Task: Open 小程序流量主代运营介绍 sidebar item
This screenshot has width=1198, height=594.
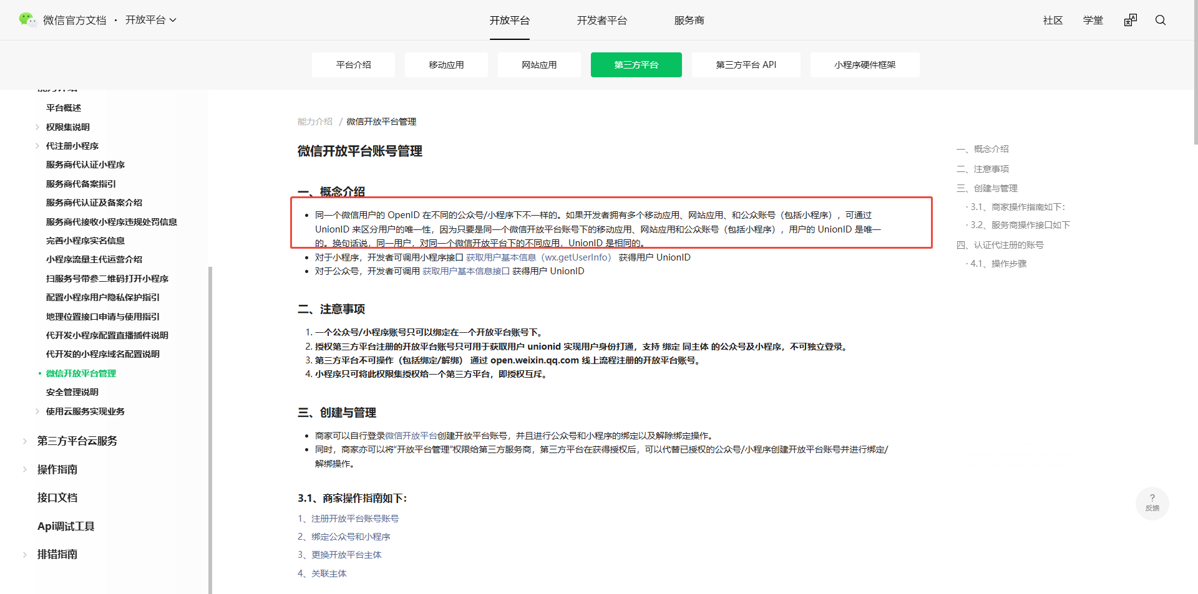Action: point(94,259)
